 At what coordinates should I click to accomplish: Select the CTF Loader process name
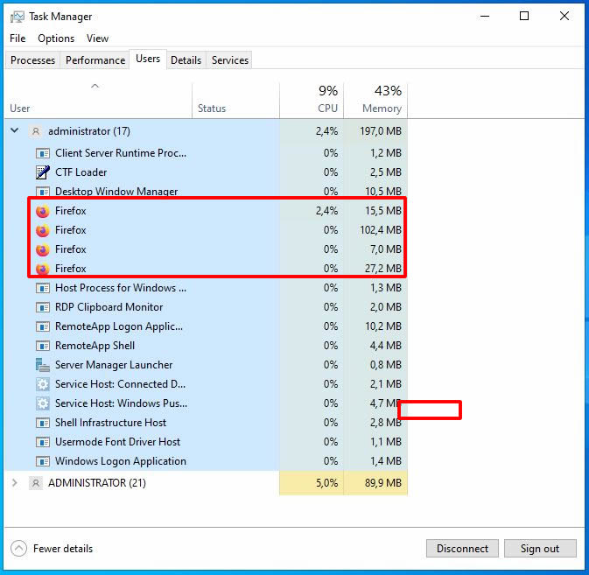81,172
